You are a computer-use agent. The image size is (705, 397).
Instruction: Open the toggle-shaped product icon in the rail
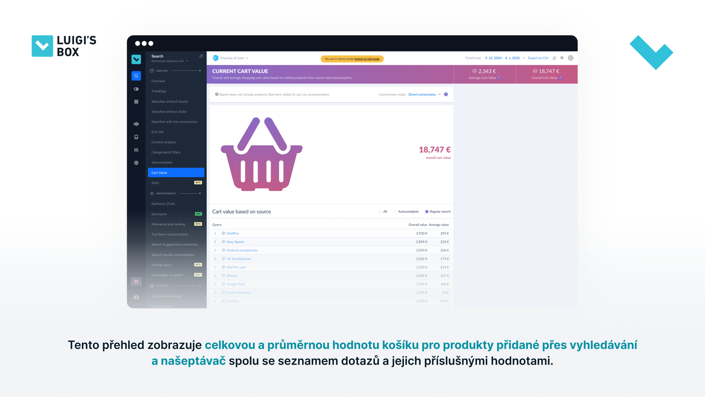coord(136,89)
